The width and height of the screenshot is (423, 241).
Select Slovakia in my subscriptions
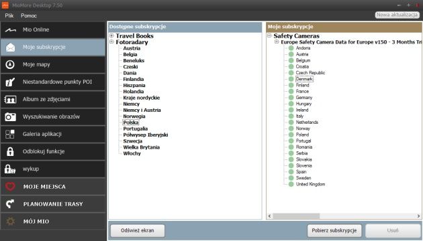point(303,159)
